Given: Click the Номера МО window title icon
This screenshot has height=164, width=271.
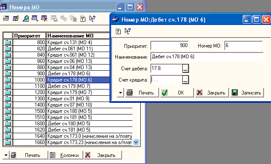Looking at the screenshot, I should 3,7.
